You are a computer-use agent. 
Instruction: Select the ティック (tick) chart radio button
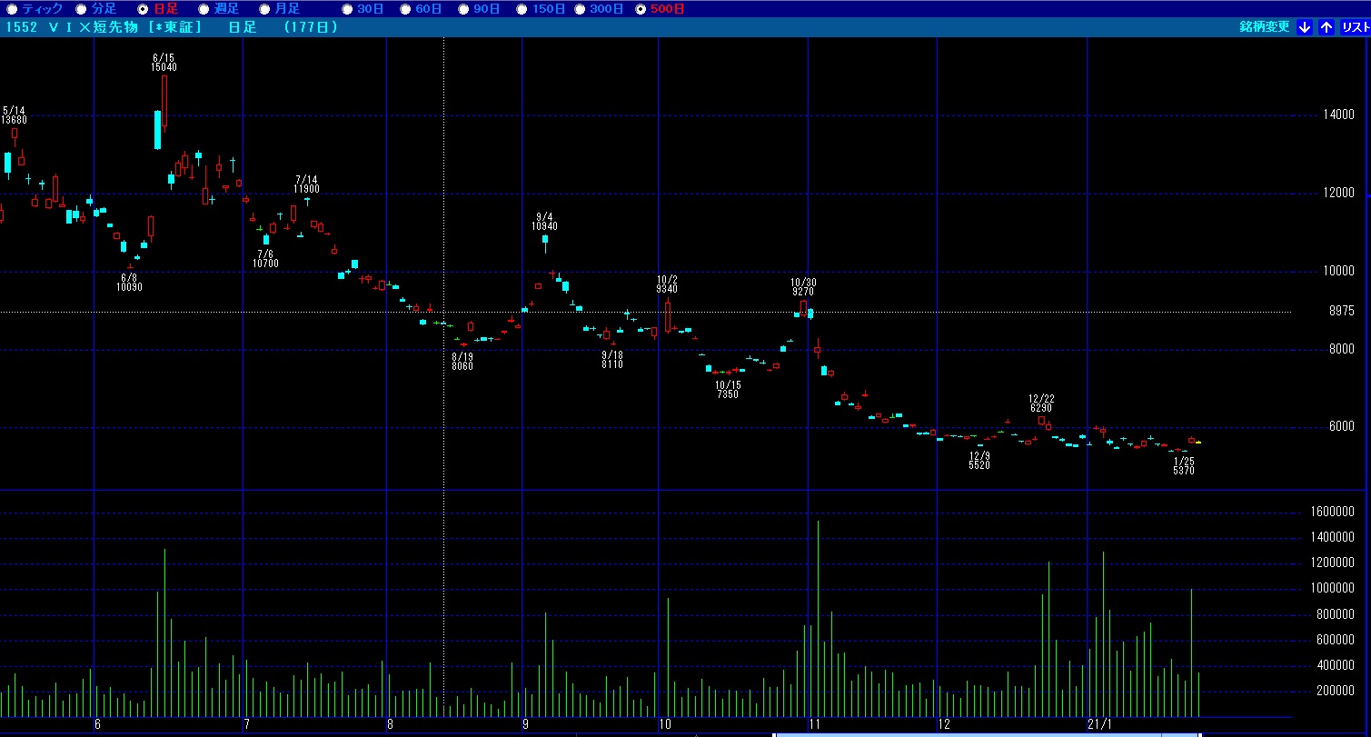point(12,9)
